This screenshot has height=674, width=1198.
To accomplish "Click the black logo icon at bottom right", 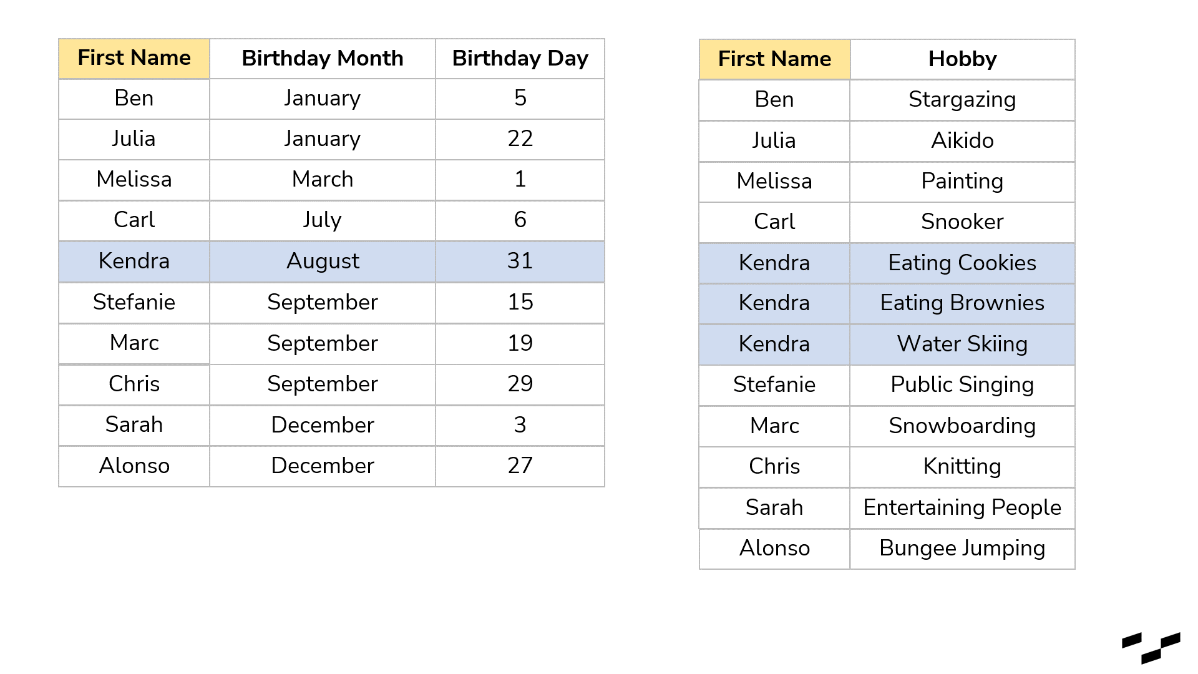I will [1151, 648].
